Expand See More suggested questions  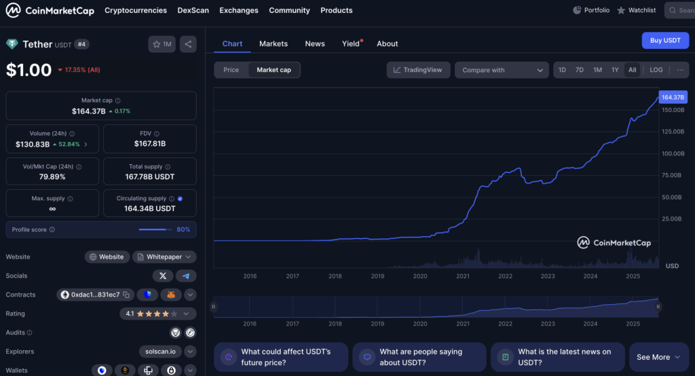pos(658,357)
